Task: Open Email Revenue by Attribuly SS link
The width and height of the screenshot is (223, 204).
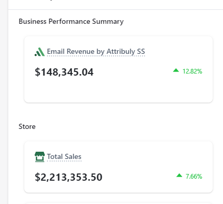Action: pos(96,52)
